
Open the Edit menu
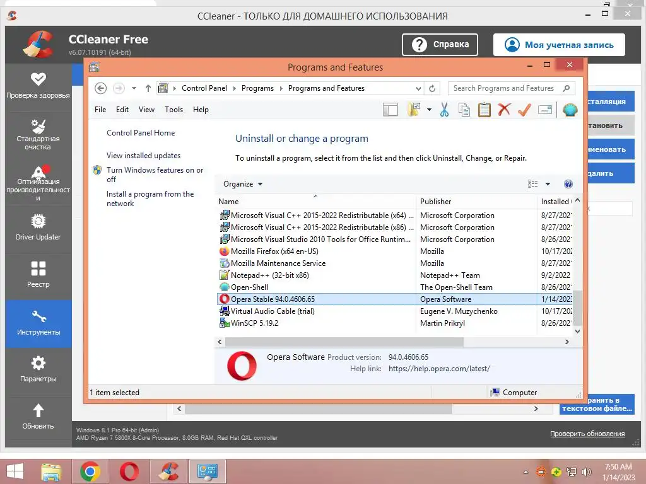[x=122, y=110]
